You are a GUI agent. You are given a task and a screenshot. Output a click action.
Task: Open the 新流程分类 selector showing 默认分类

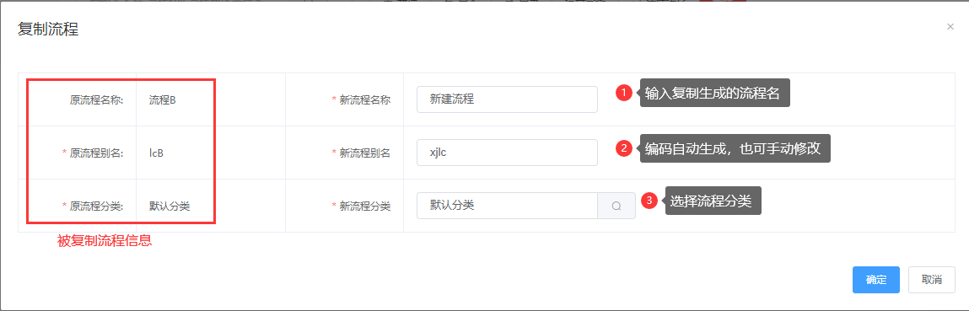(508, 206)
